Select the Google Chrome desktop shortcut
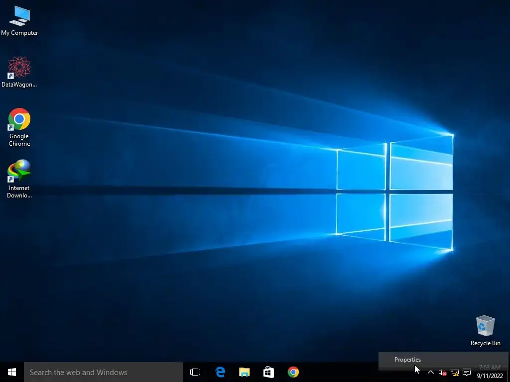The width and height of the screenshot is (510, 382). pyautogui.click(x=19, y=127)
